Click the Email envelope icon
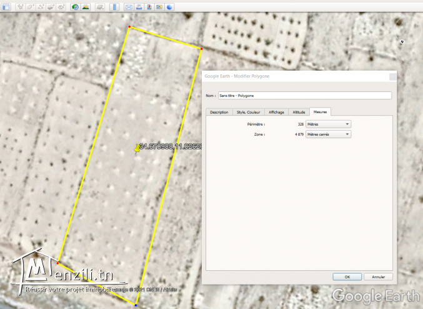423x309 pixels. (129, 8)
